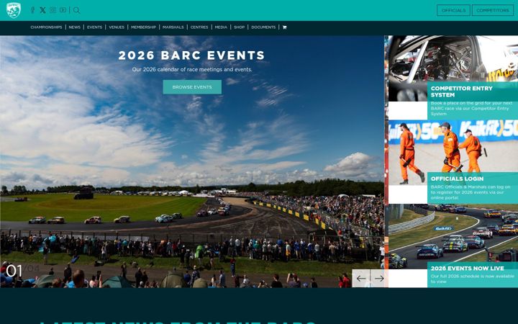Open the Instagram social icon

pos(53,10)
